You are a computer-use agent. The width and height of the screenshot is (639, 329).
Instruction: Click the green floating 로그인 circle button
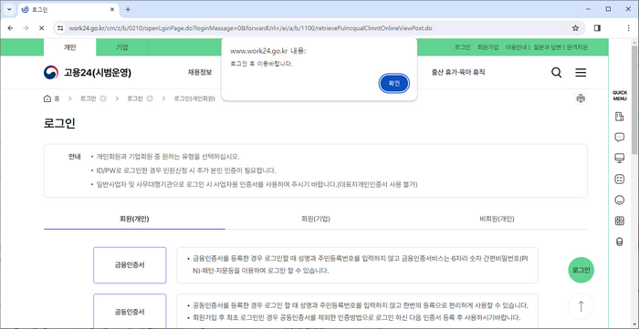tap(581, 270)
